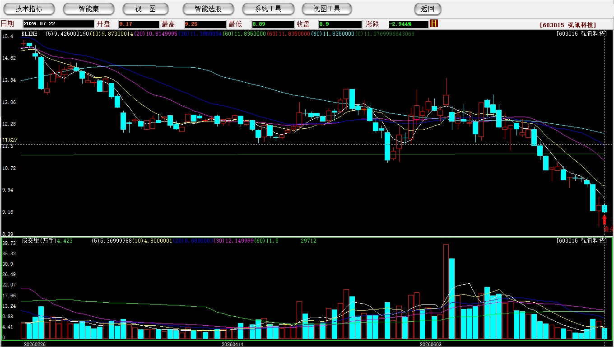
Task: Click the 收盘 value 8.9
Action: [340, 24]
